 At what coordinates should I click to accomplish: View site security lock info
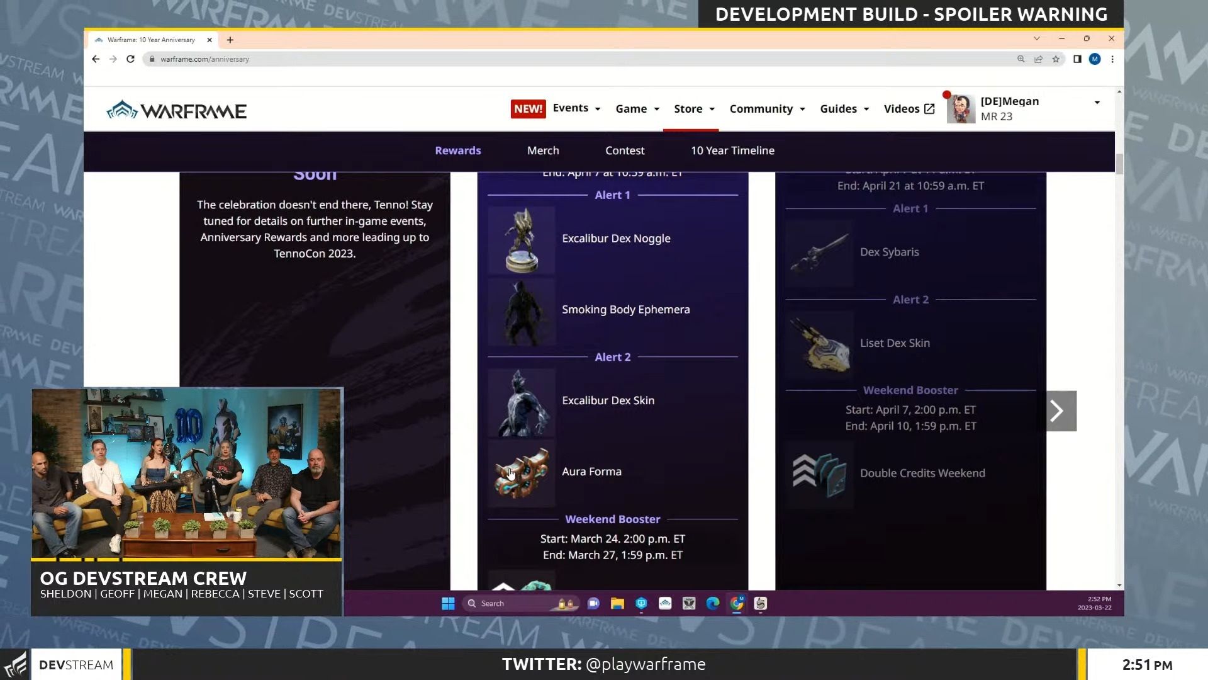click(x=152, y=59)
